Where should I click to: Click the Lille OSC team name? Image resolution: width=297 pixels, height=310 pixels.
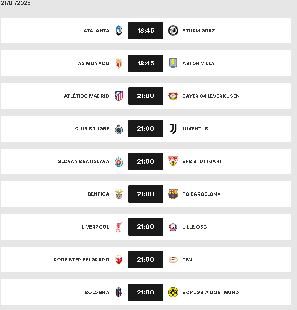(x=195, y=227)
